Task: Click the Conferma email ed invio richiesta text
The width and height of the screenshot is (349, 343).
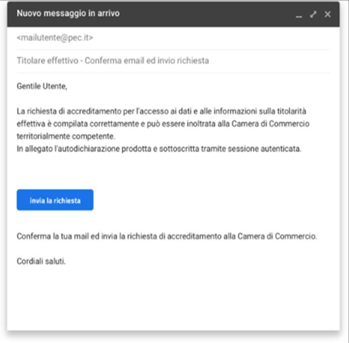Action: click(147, 60)
